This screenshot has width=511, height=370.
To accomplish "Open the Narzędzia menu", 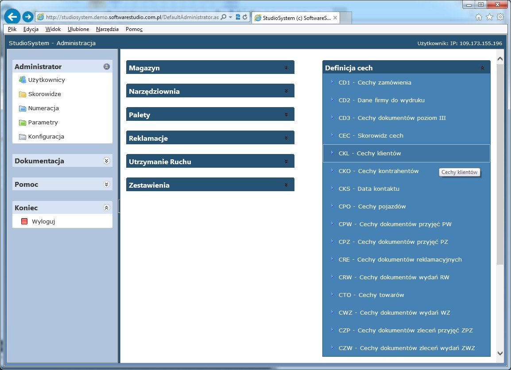I will click(x=107, y=29).
